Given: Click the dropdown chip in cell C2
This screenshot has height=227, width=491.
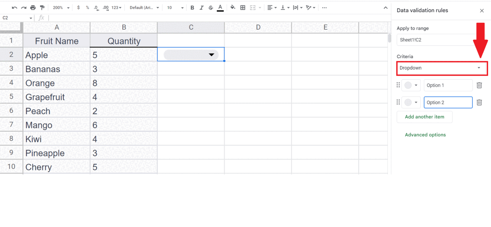Looking at the screenshot, I should pos(191,55).
